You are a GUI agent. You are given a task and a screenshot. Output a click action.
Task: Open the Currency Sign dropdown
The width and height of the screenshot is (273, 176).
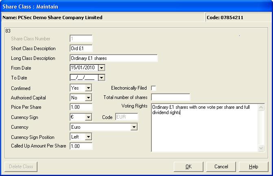point(88,117)
